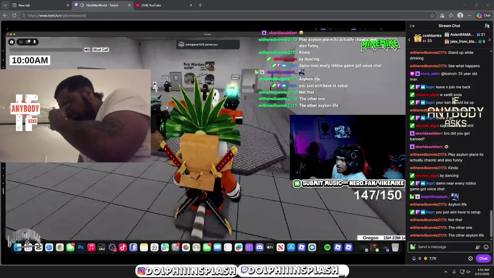The height and width of the screenshot is (278, 494).
Task: Open user mvrs_edm in chat
Action: point(429,74)
